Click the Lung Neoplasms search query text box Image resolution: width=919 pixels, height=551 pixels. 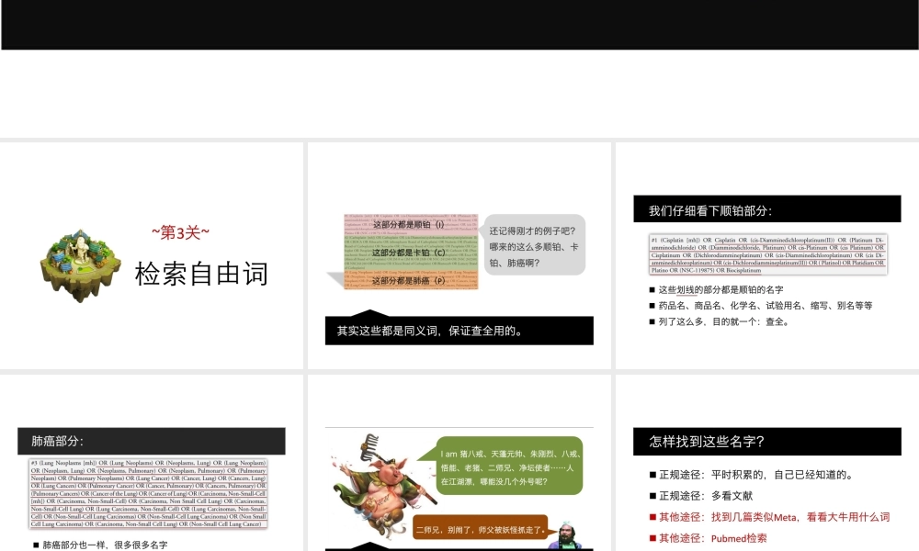148,493
